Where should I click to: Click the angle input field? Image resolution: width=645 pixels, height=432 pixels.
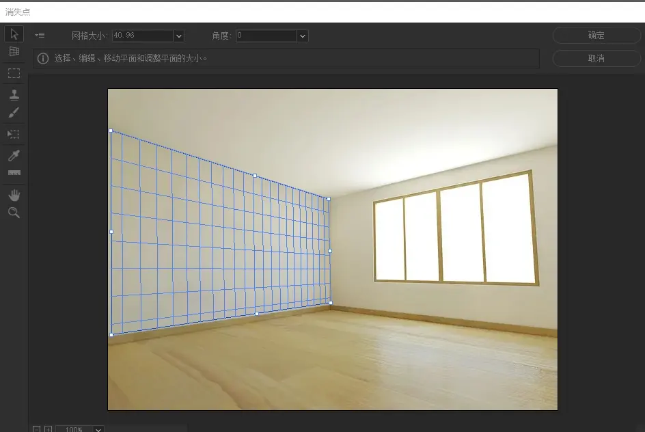click(266, 36)
